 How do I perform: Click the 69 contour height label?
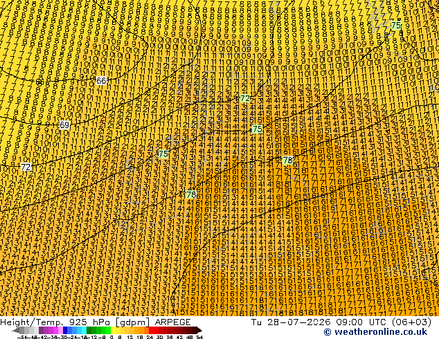point(64,125)
